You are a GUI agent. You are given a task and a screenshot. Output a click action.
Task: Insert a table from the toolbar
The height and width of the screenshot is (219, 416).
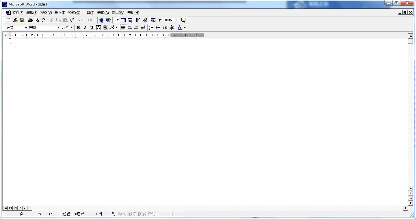click(x=123, y=20)
